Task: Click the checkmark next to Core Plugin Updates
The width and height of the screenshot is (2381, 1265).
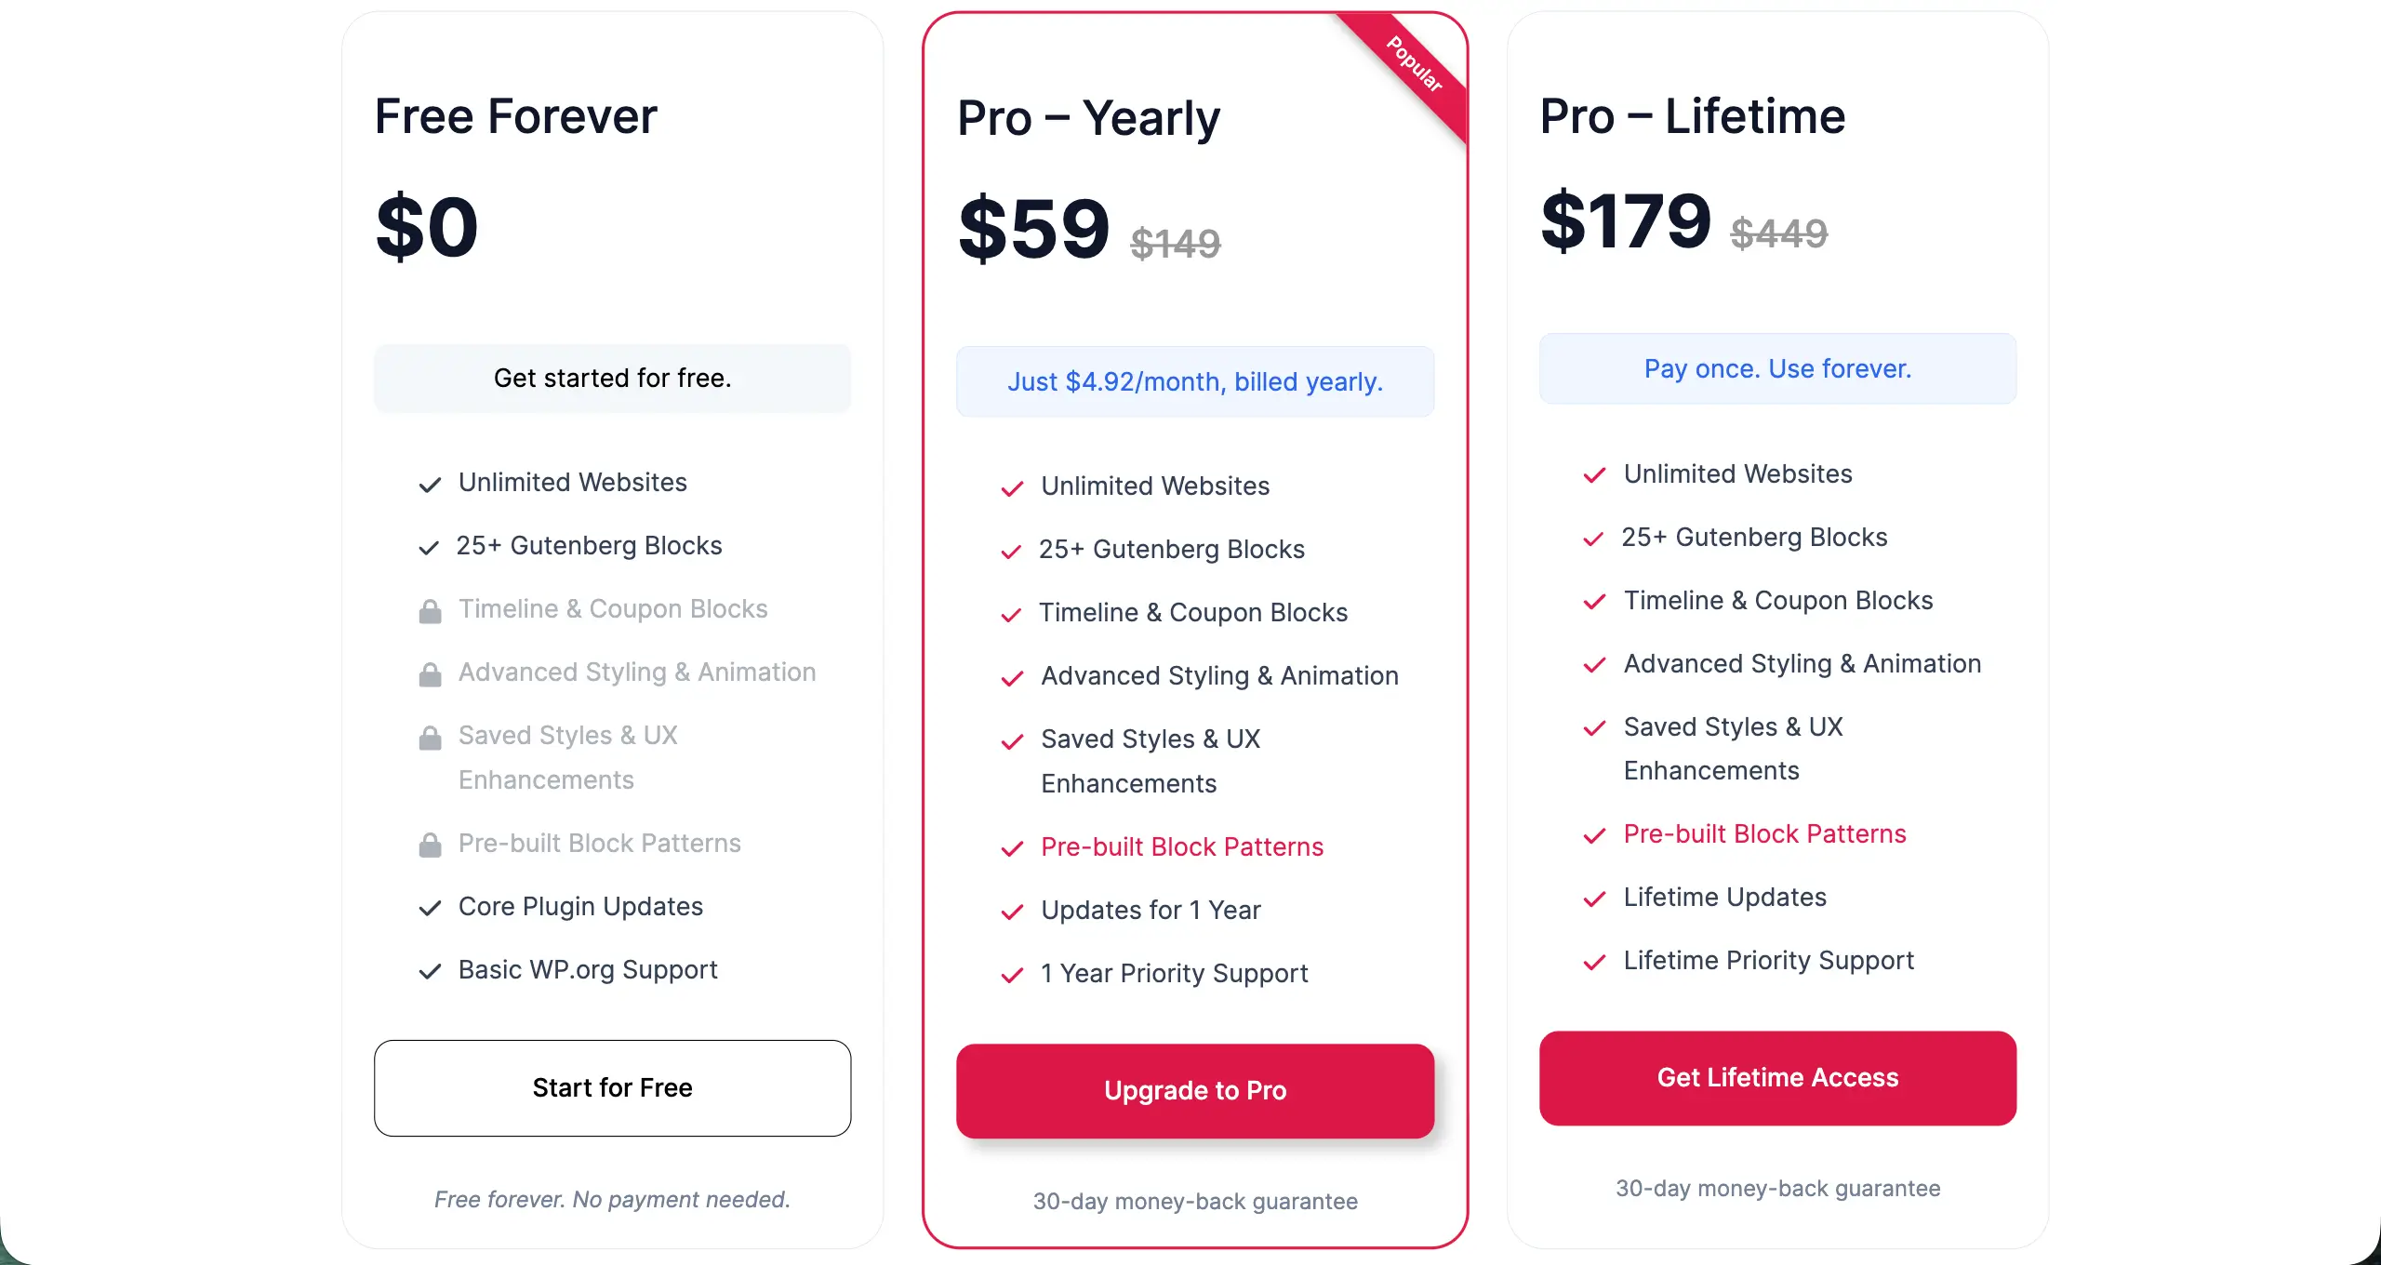Action: pos(429,909)
